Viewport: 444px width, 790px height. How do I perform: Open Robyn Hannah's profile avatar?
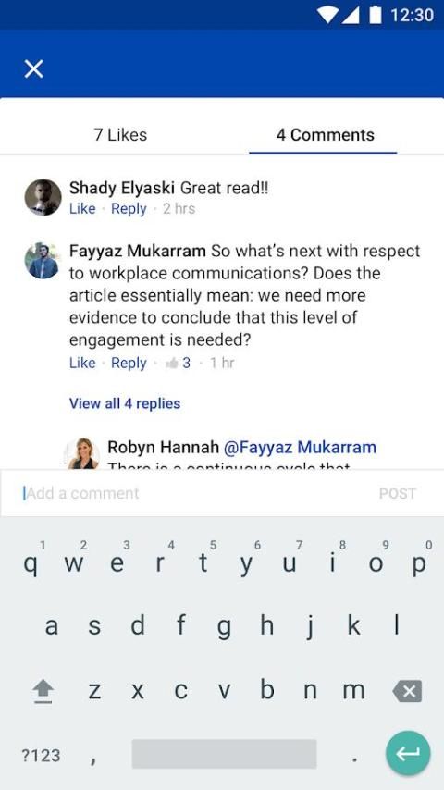click(83, 453)
